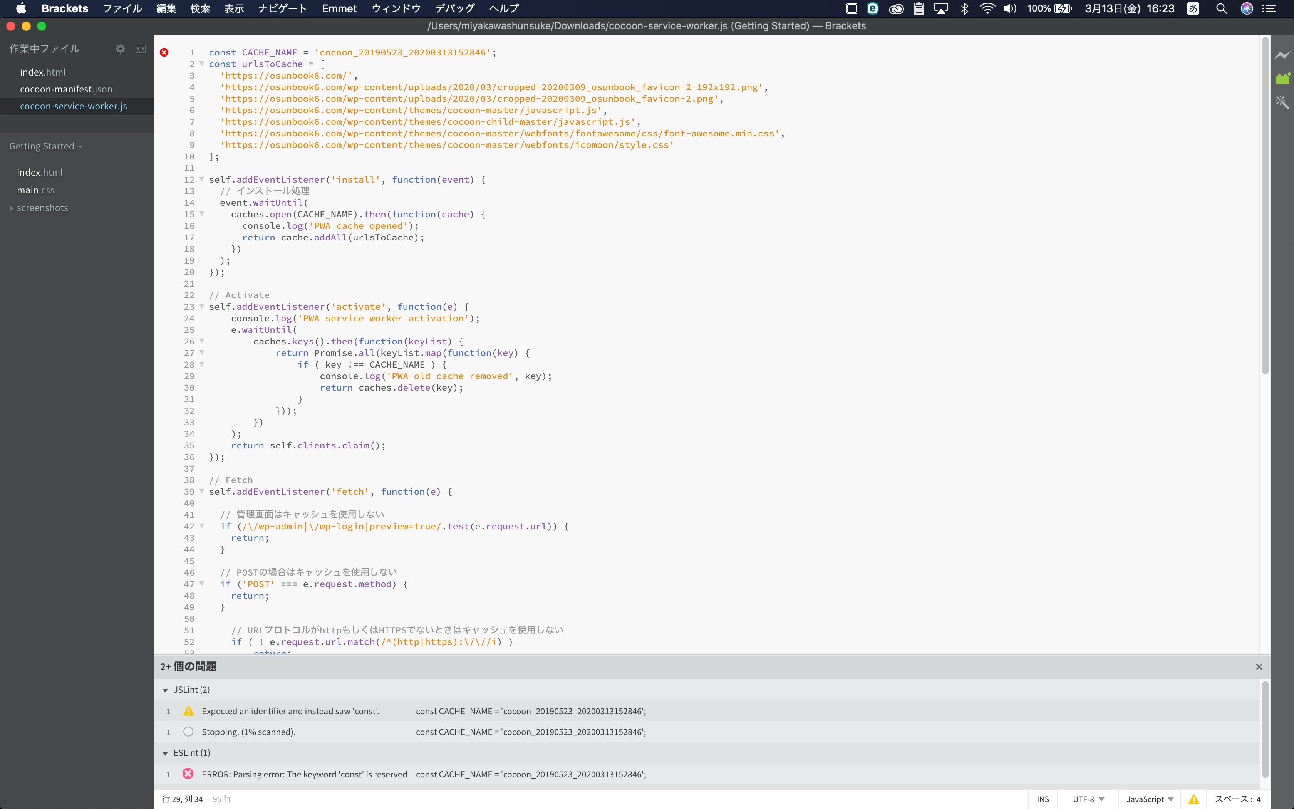Expand the screenshots folder
The width and height of the screenshot is (1294, 809).
(12, 208)
